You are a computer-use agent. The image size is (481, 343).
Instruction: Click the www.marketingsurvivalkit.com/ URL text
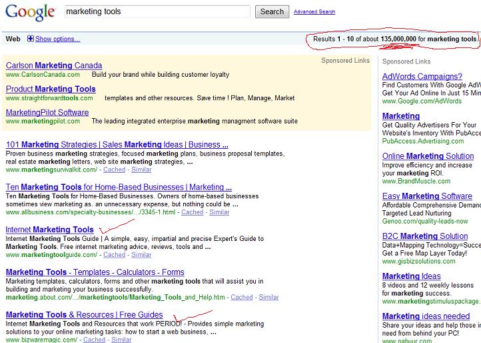51,169
